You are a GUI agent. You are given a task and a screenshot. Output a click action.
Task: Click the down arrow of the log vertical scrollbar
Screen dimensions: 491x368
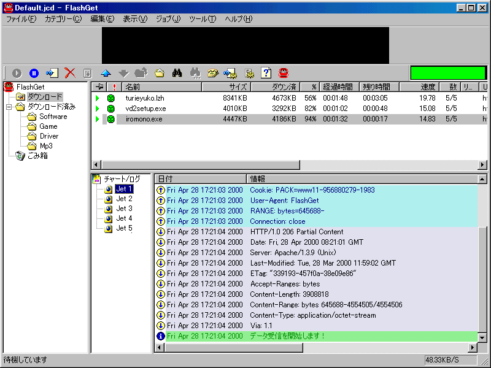[482, 338]
